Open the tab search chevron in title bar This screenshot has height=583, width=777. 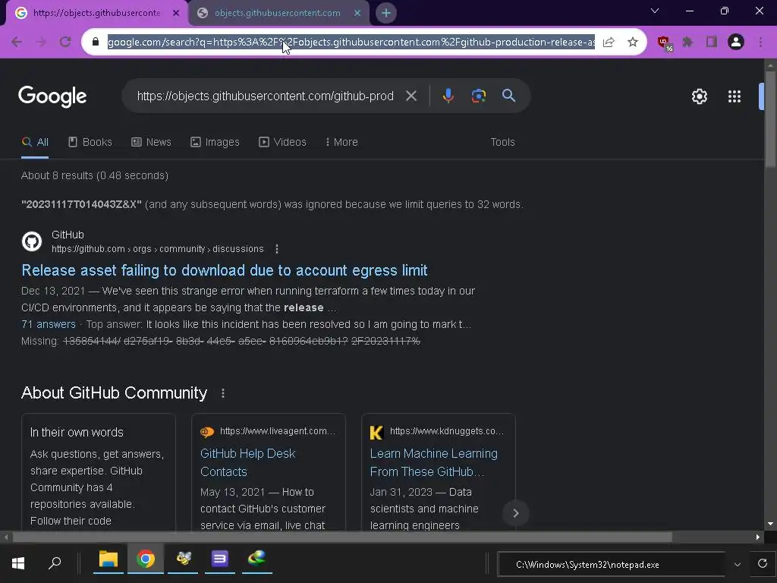[x=655, y=11]
